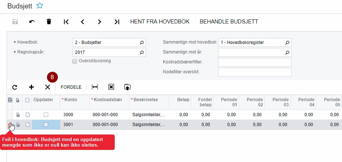The width and height of the screenshot is (342, 162).
Task: Click the grid refresh icon
Action: (15, 87)
